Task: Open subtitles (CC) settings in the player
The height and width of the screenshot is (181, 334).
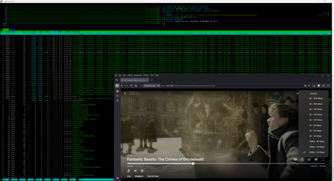Action: [x=295, y=159]
